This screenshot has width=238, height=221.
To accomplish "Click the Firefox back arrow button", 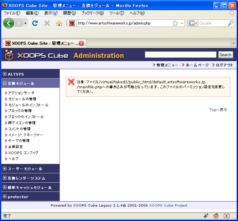I will (x=9, y=23).
